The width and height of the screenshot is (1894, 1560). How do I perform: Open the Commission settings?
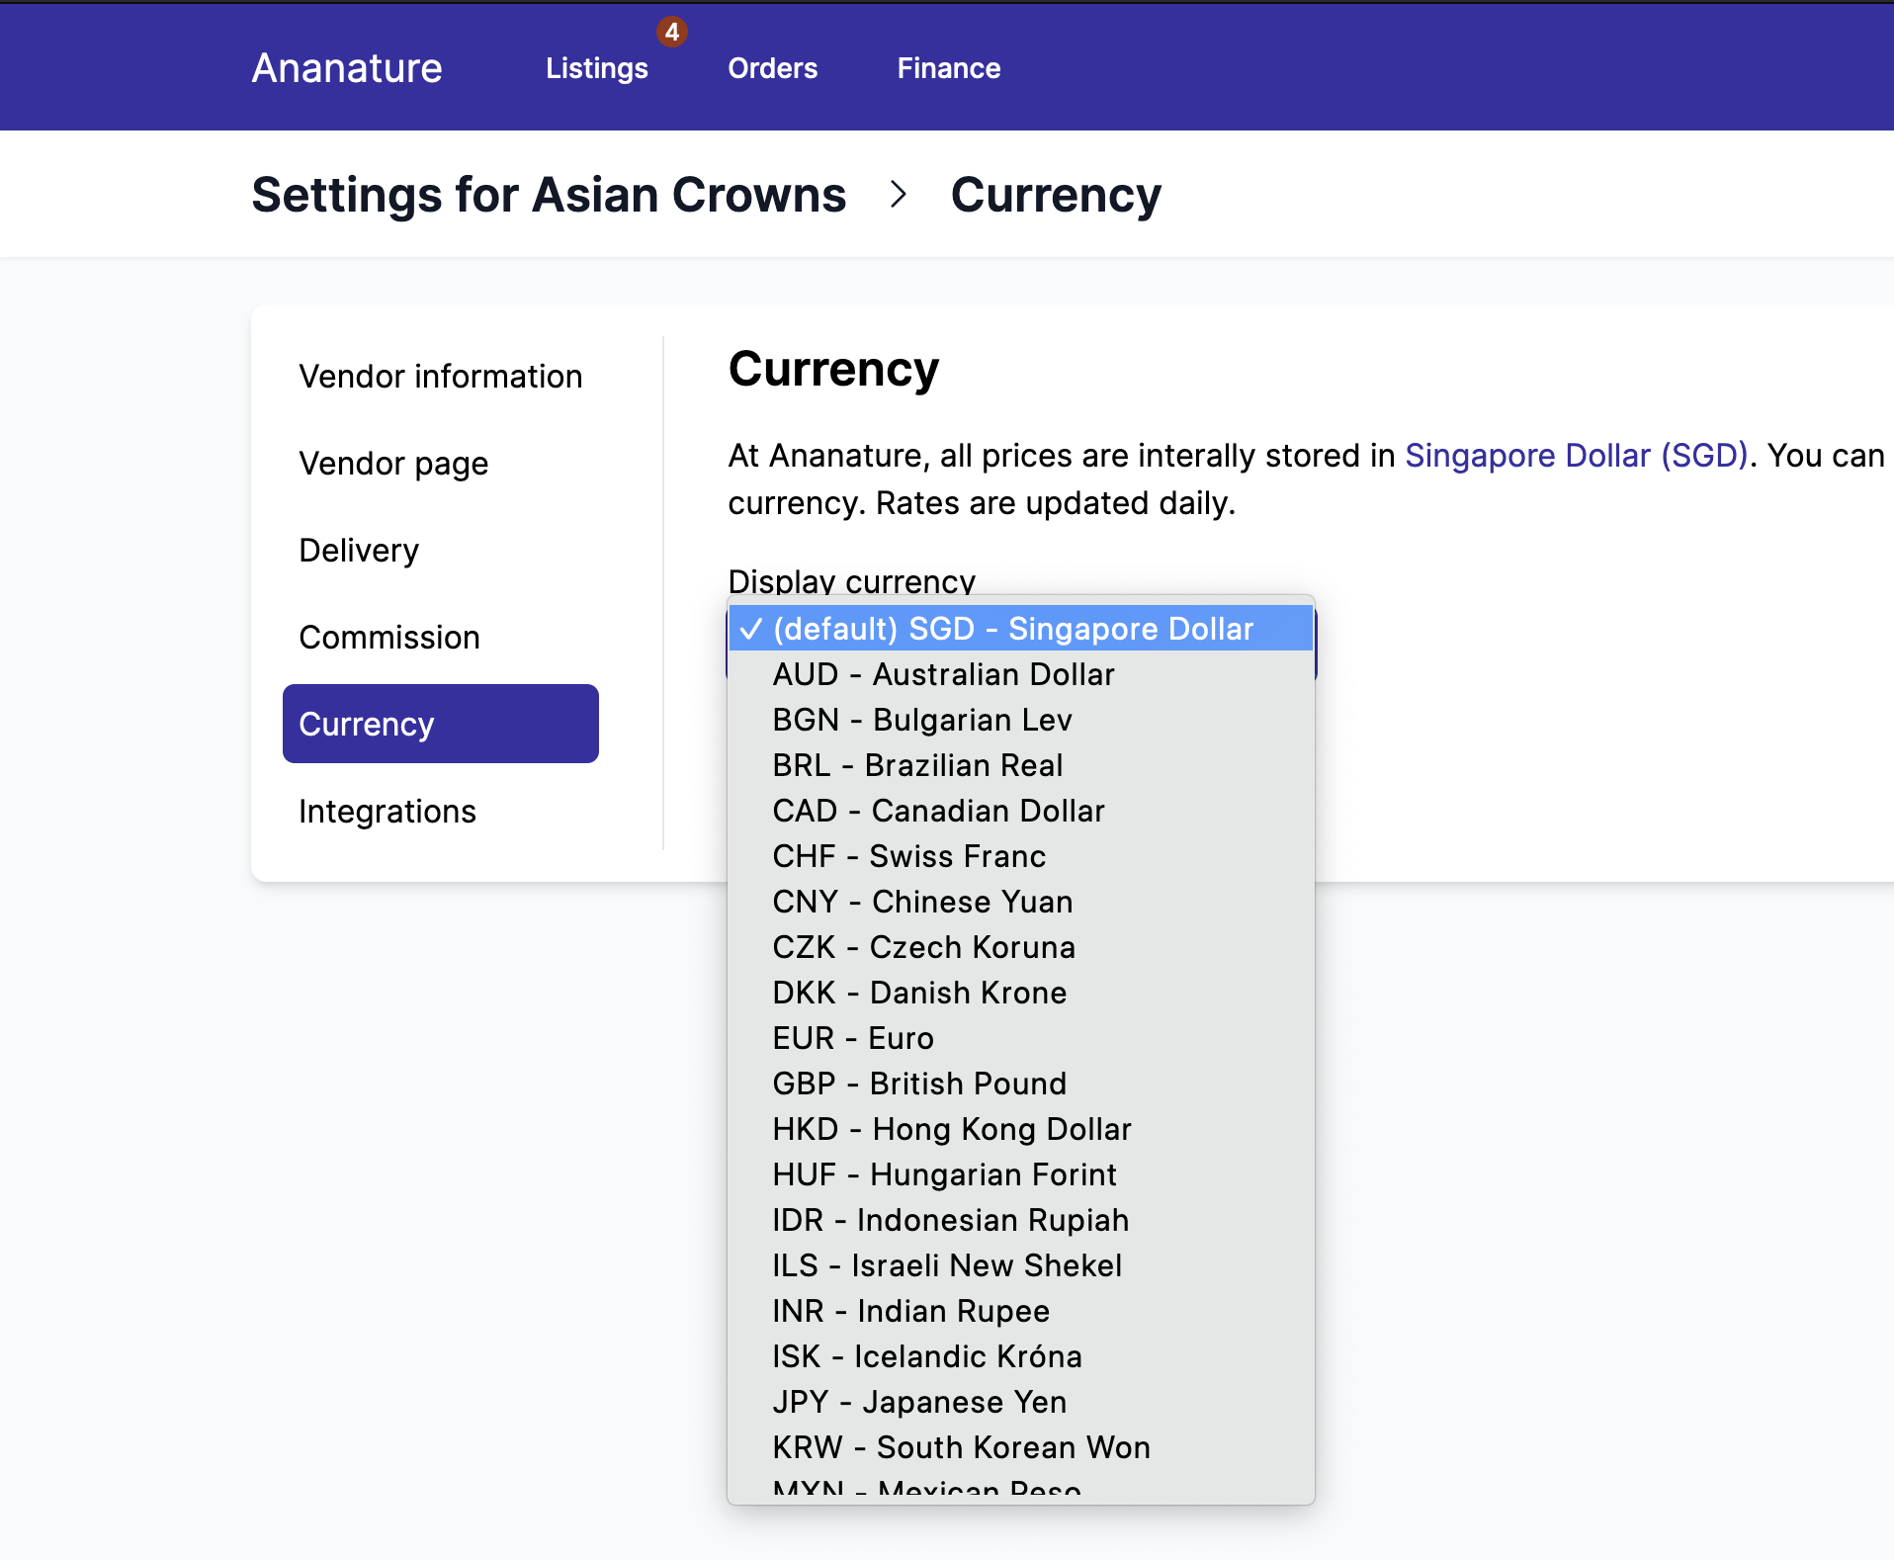389,637
